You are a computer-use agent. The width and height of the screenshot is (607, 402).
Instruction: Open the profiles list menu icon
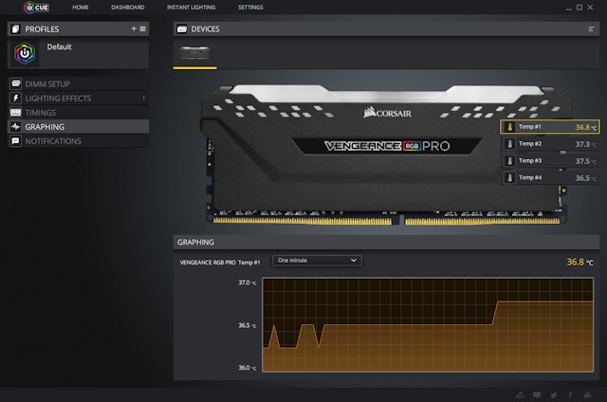click(x=143, y=28)
